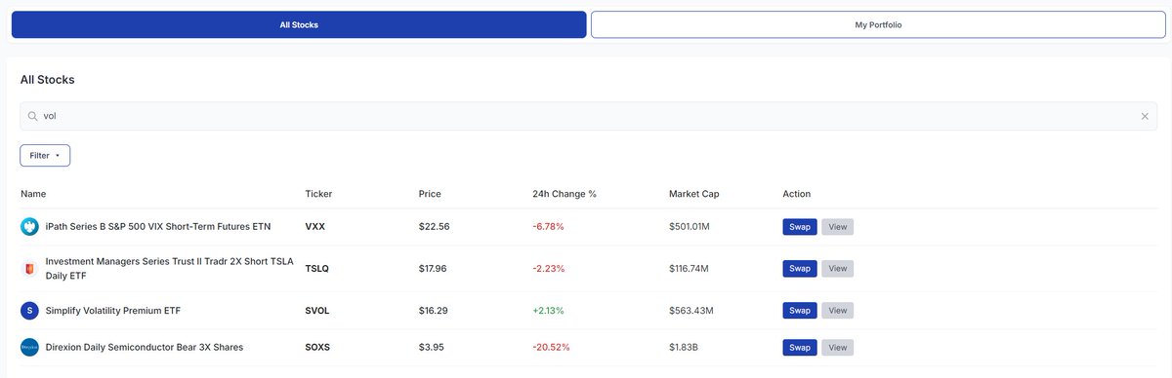Click the Simplify Volatility 'S' logo icon
This screenshot has width=1172, height=378.
click(29, 311)
